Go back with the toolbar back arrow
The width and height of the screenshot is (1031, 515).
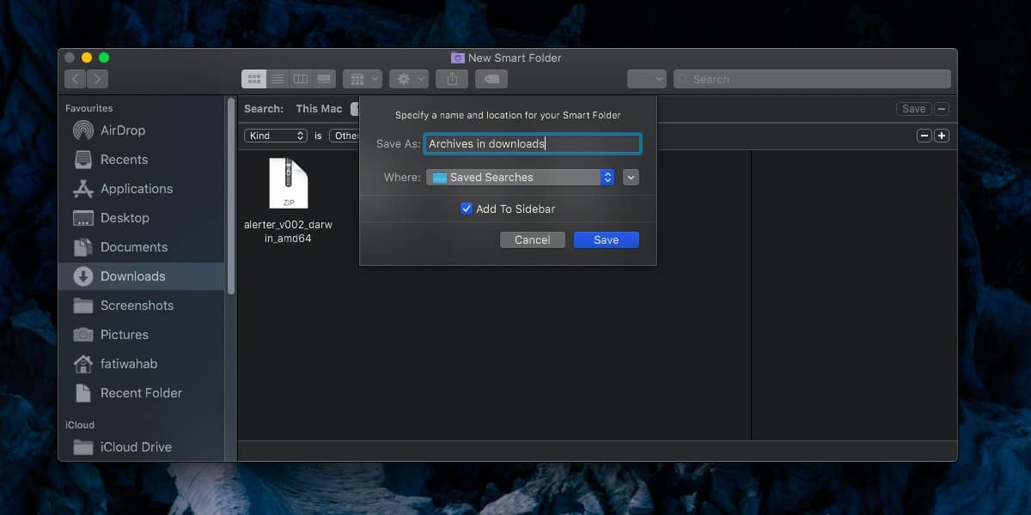75,79
